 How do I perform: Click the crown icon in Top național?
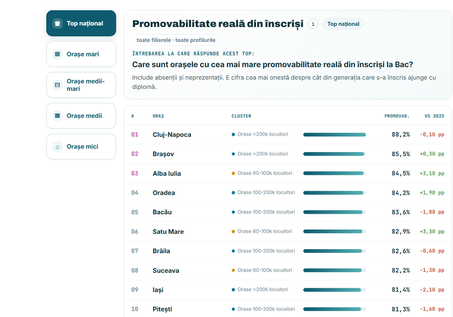(x=58, y=24)
